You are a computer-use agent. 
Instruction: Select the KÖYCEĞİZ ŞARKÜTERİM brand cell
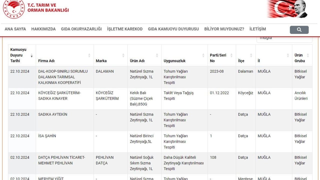110,98
